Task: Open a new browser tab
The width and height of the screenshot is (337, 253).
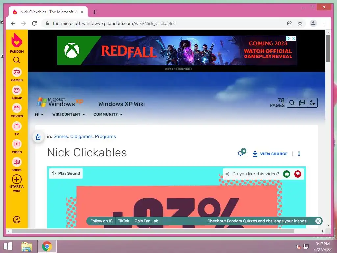Action: [x=95, y=12]
